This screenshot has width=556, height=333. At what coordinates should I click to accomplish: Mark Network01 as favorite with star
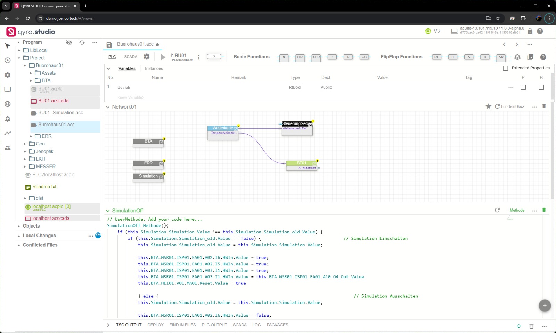488,106
